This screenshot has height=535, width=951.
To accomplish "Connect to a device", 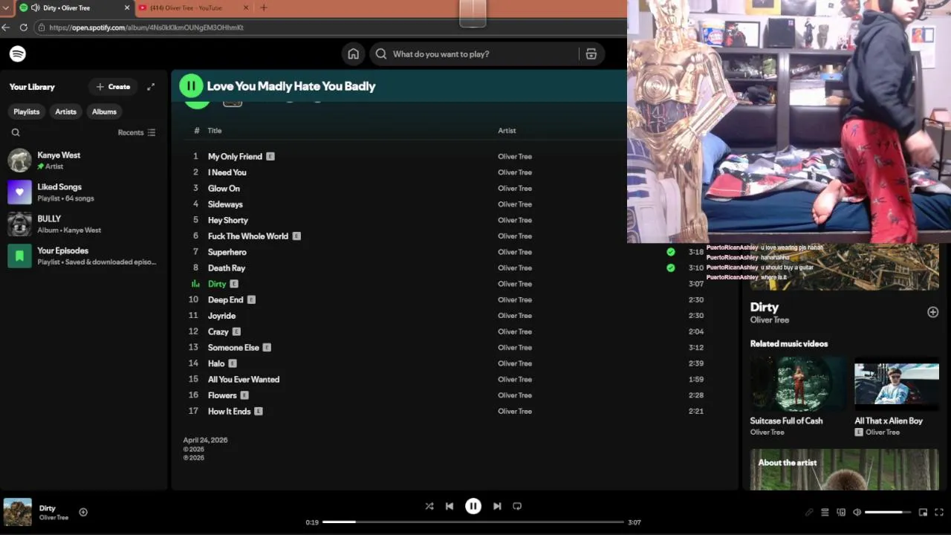I will (x=841, y=512).
